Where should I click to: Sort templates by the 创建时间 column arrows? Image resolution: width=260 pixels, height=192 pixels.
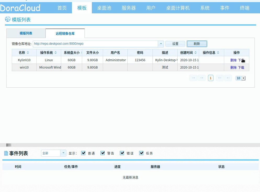(195, 53)
